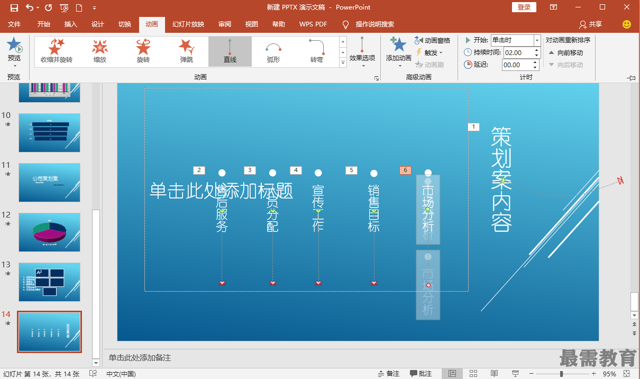Screen dimensions: 640x379
Task: Select slide 12 thumbnail with pie chart
Action: coord(50,232)
